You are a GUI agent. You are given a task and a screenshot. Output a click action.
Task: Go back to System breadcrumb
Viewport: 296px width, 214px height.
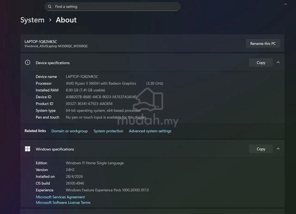click(32, 20)
